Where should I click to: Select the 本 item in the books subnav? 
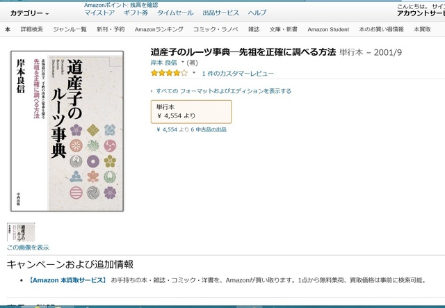tap(8, 29)
